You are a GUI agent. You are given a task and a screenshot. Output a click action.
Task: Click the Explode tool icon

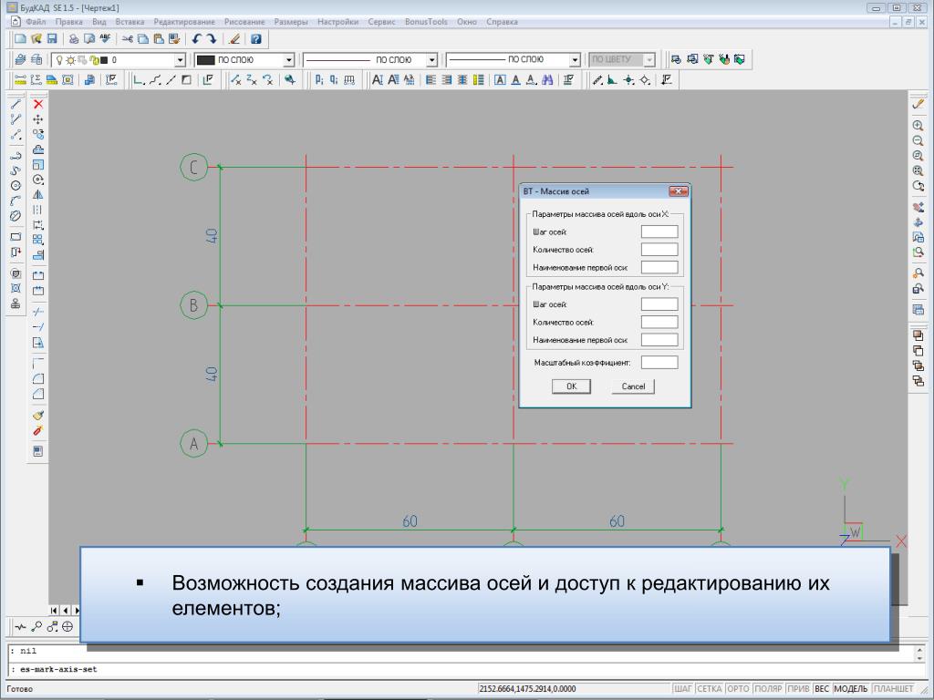(38, 430)
